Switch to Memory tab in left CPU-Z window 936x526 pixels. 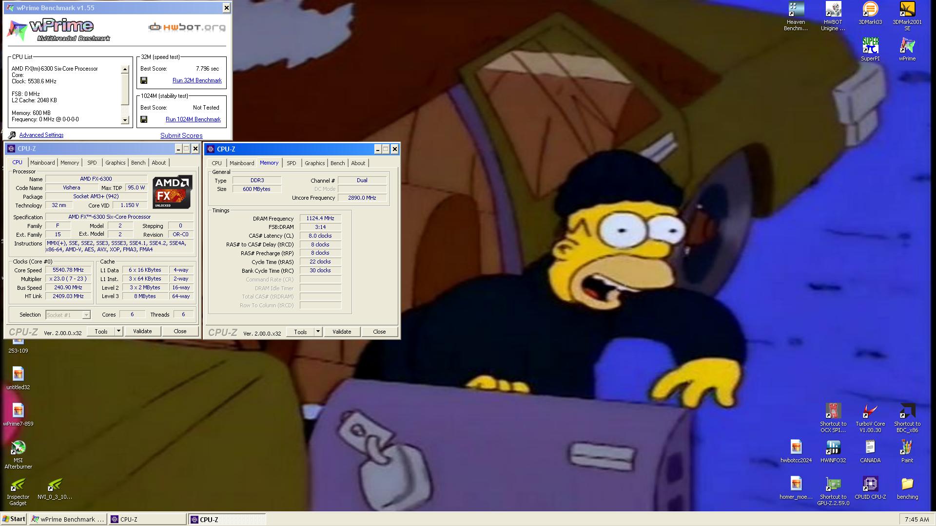click(x=70, y=163)
